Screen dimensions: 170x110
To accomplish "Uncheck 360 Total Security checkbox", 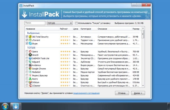I will [27, 37].
